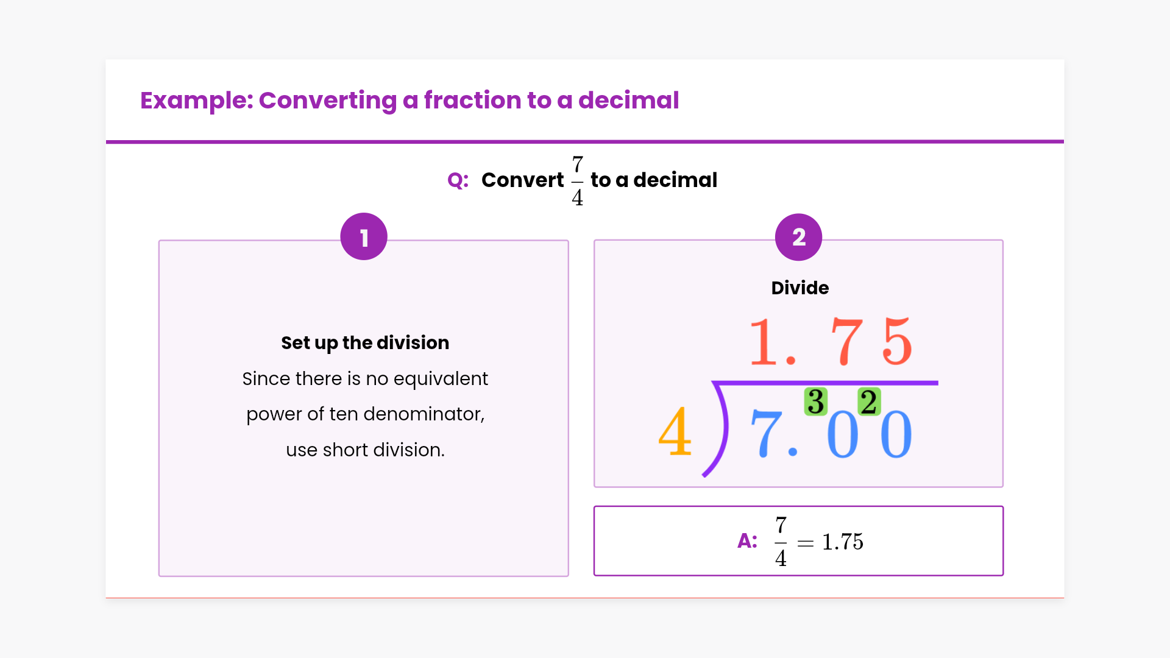Click the last blue zero of the dividend
Viewport: 1170px width, 658px height.
[896, 434]
